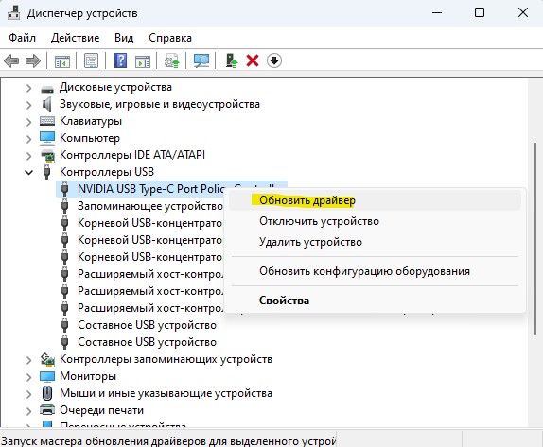Screen dimensions: 543x447
Task: Expand the Клавиатуры node
Action: click(x=29, y=121)
